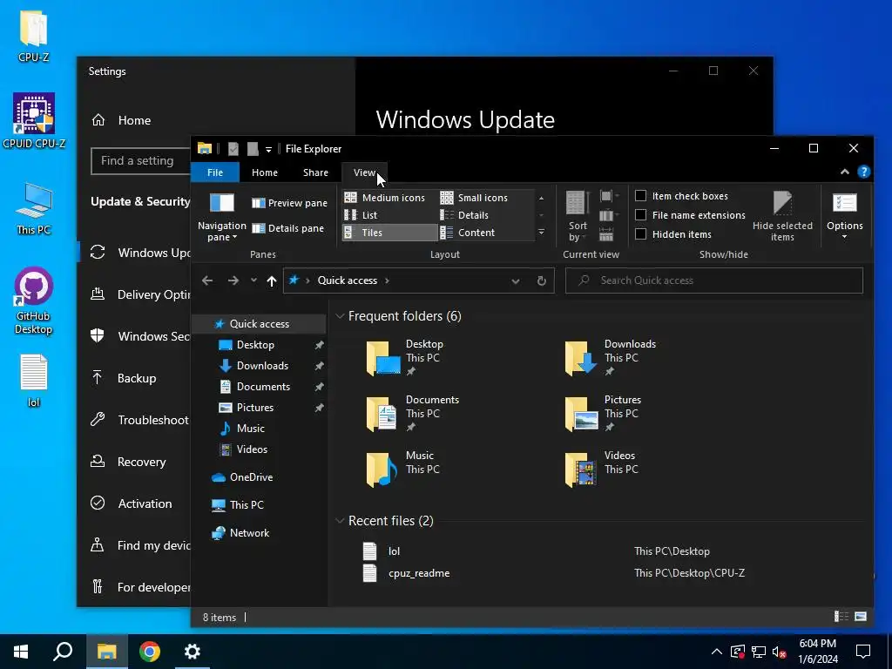Open the Share ribbon tab

315,172
